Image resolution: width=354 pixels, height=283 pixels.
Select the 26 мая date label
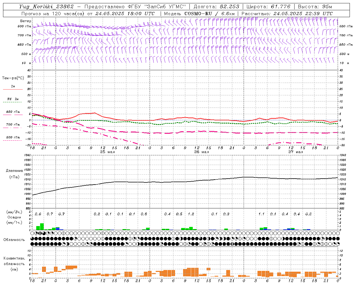coord(201,152)
